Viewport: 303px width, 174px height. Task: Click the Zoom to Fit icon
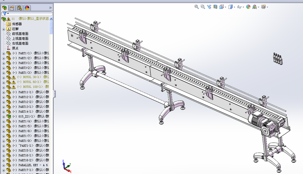(196, 7)
